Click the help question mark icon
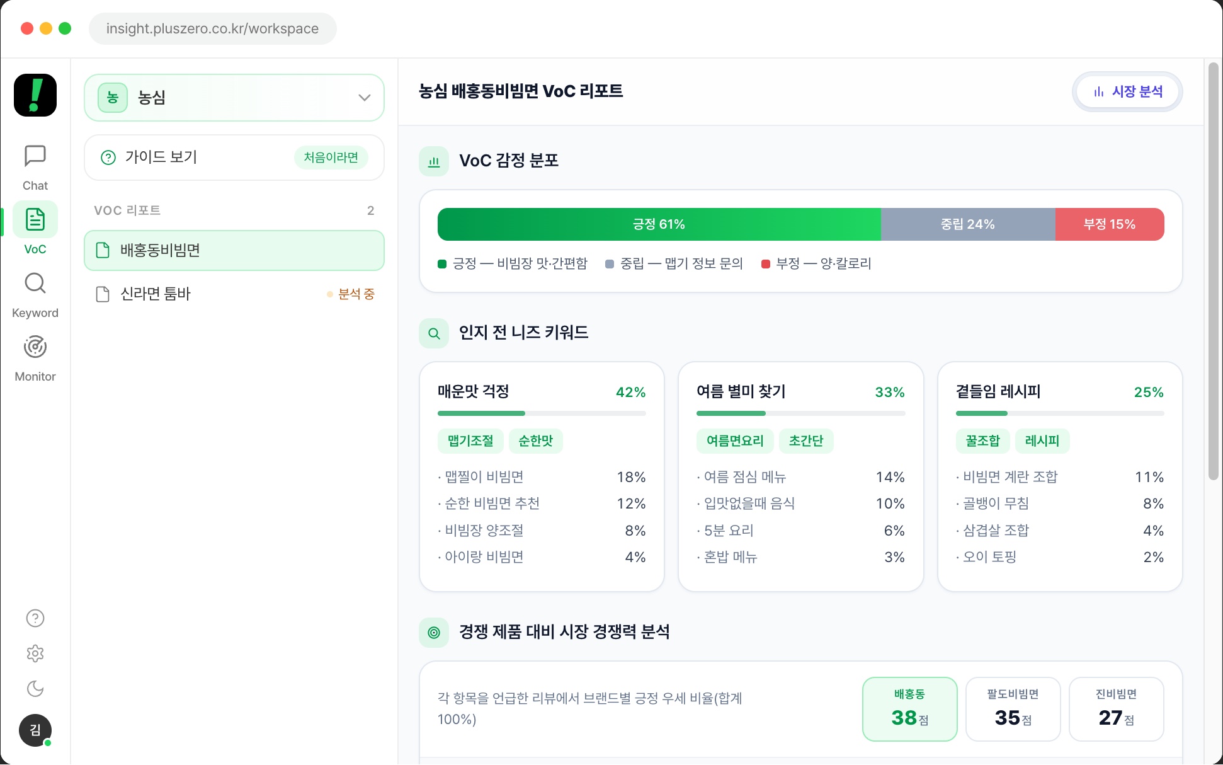1223x765 pixels. (x=35, y=618)
